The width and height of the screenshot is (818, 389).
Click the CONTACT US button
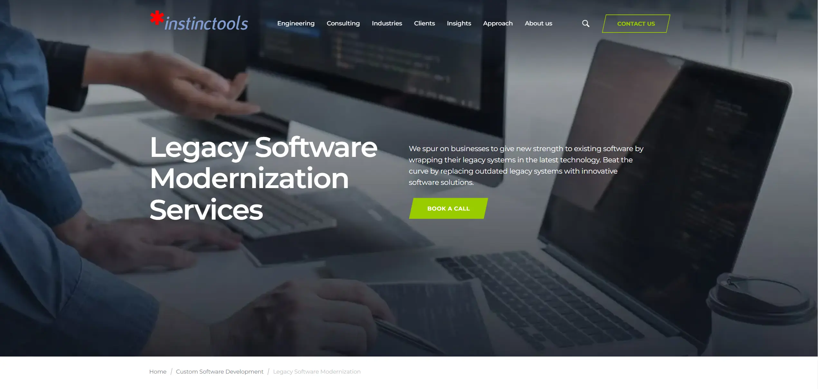click(x=635, y=23)
